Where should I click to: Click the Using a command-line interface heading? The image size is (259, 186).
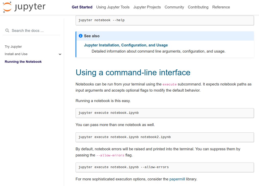tap(133, 72)
